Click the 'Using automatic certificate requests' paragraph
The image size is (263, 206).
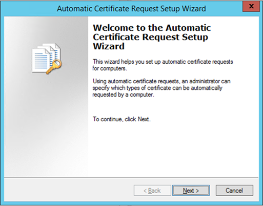tap(161, 88)
